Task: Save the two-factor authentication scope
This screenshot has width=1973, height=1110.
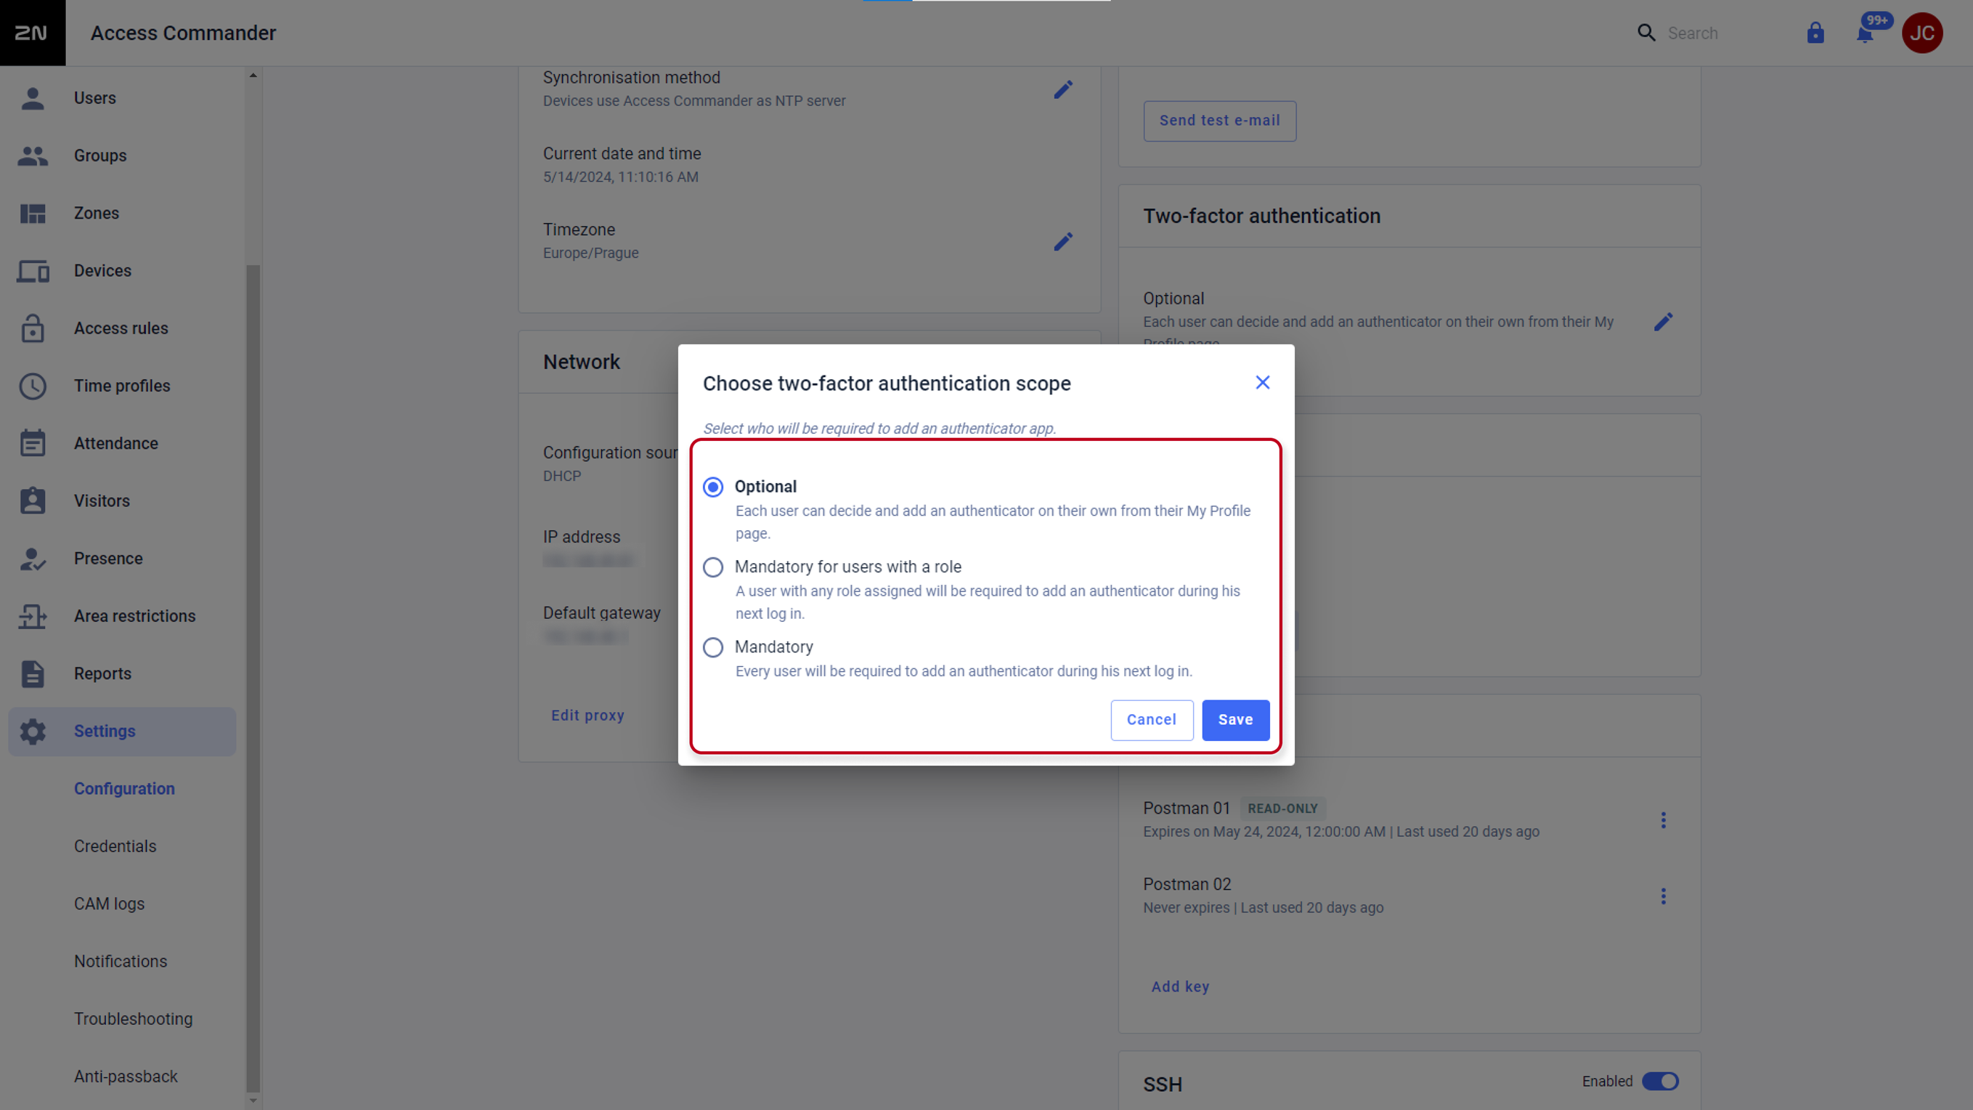Action: [x=1235, y=720]
